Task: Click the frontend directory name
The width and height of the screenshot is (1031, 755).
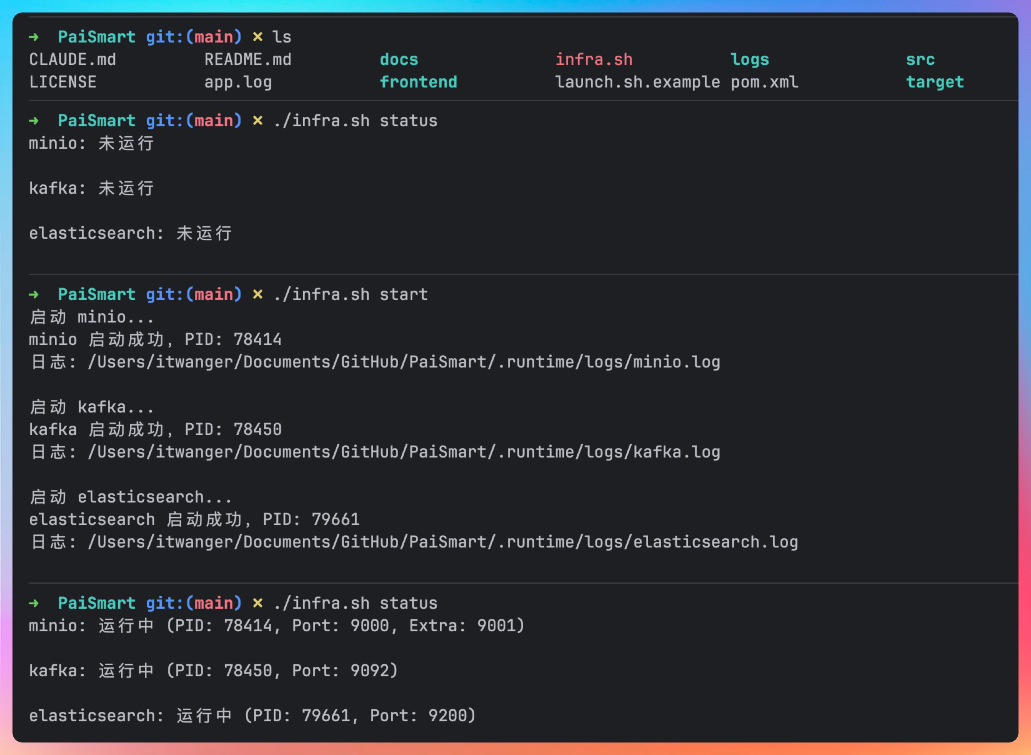Action: [x=418, y=82]
